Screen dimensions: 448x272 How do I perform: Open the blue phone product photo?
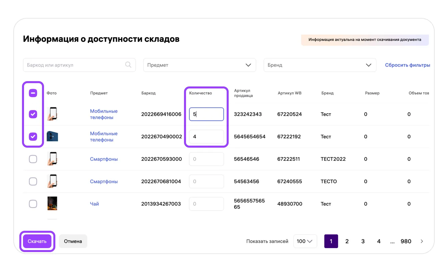52,136
